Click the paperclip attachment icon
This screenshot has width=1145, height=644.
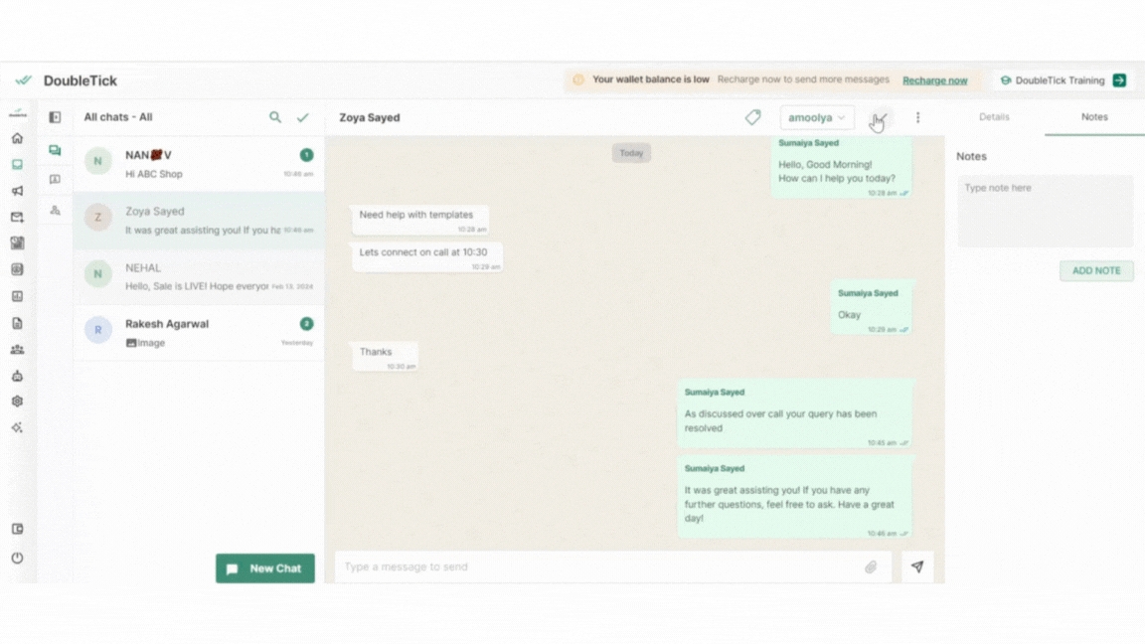871,567
